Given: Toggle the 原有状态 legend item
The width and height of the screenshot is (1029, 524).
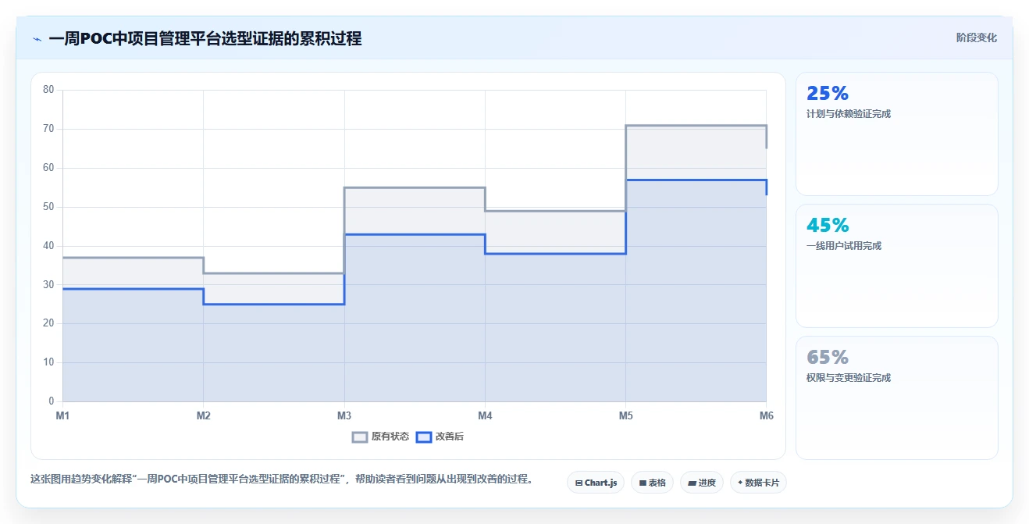Looking at the screenshot, I should (381, 437).
